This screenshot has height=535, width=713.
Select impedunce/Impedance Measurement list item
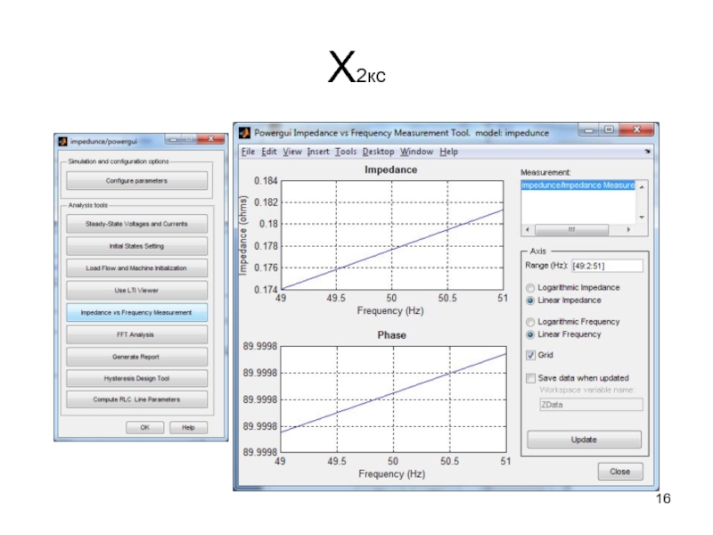pos(578,185)
